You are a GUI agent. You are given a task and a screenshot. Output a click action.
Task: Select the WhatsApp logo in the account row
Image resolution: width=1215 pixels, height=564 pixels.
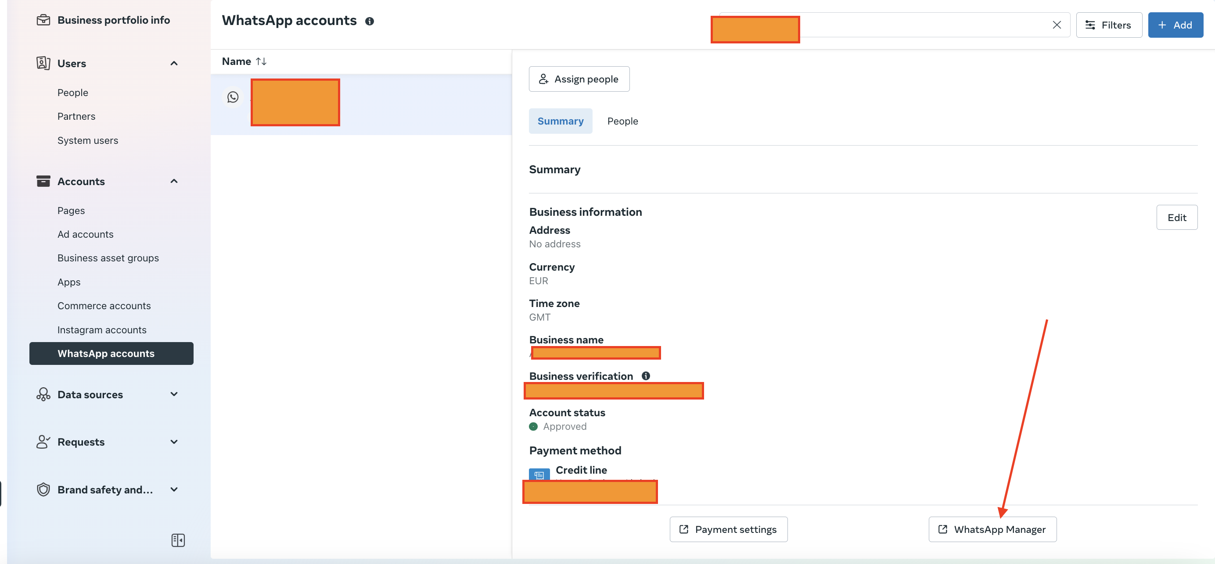(x=233, y=97)
